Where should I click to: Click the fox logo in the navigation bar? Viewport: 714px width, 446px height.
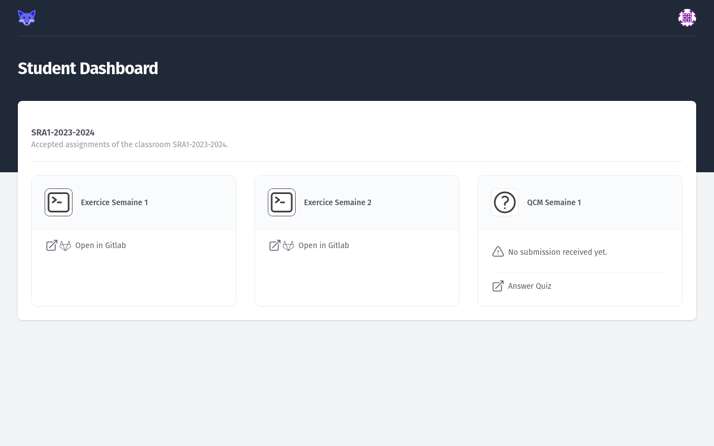pyautogui.click(x=26, y=17)
